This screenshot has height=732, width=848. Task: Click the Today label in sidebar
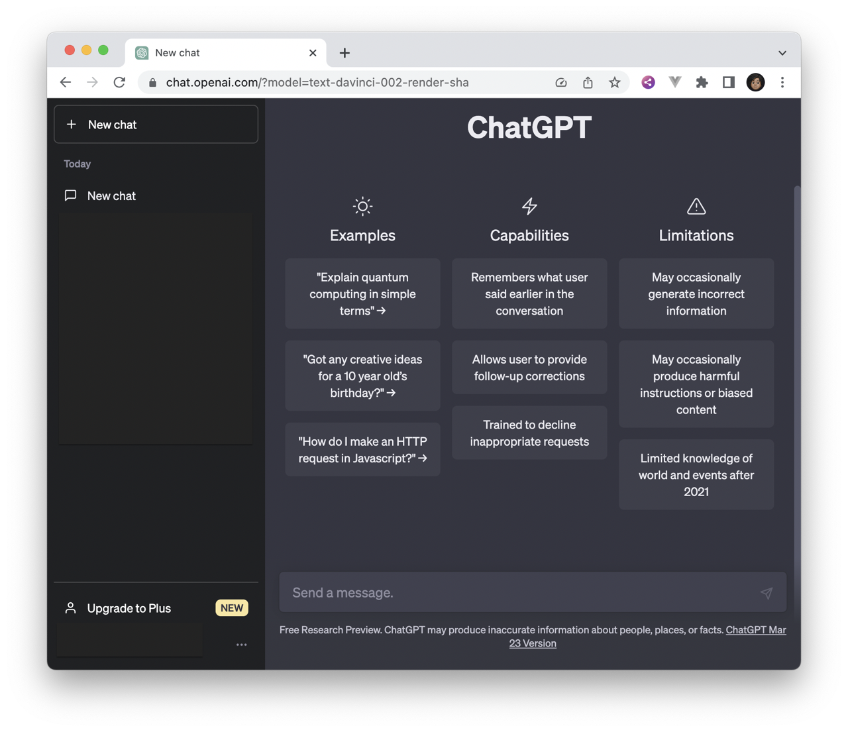point(78,164)
